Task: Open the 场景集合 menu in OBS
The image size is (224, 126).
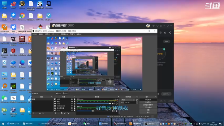Action: pyautogui.click(x=64, y=34)
